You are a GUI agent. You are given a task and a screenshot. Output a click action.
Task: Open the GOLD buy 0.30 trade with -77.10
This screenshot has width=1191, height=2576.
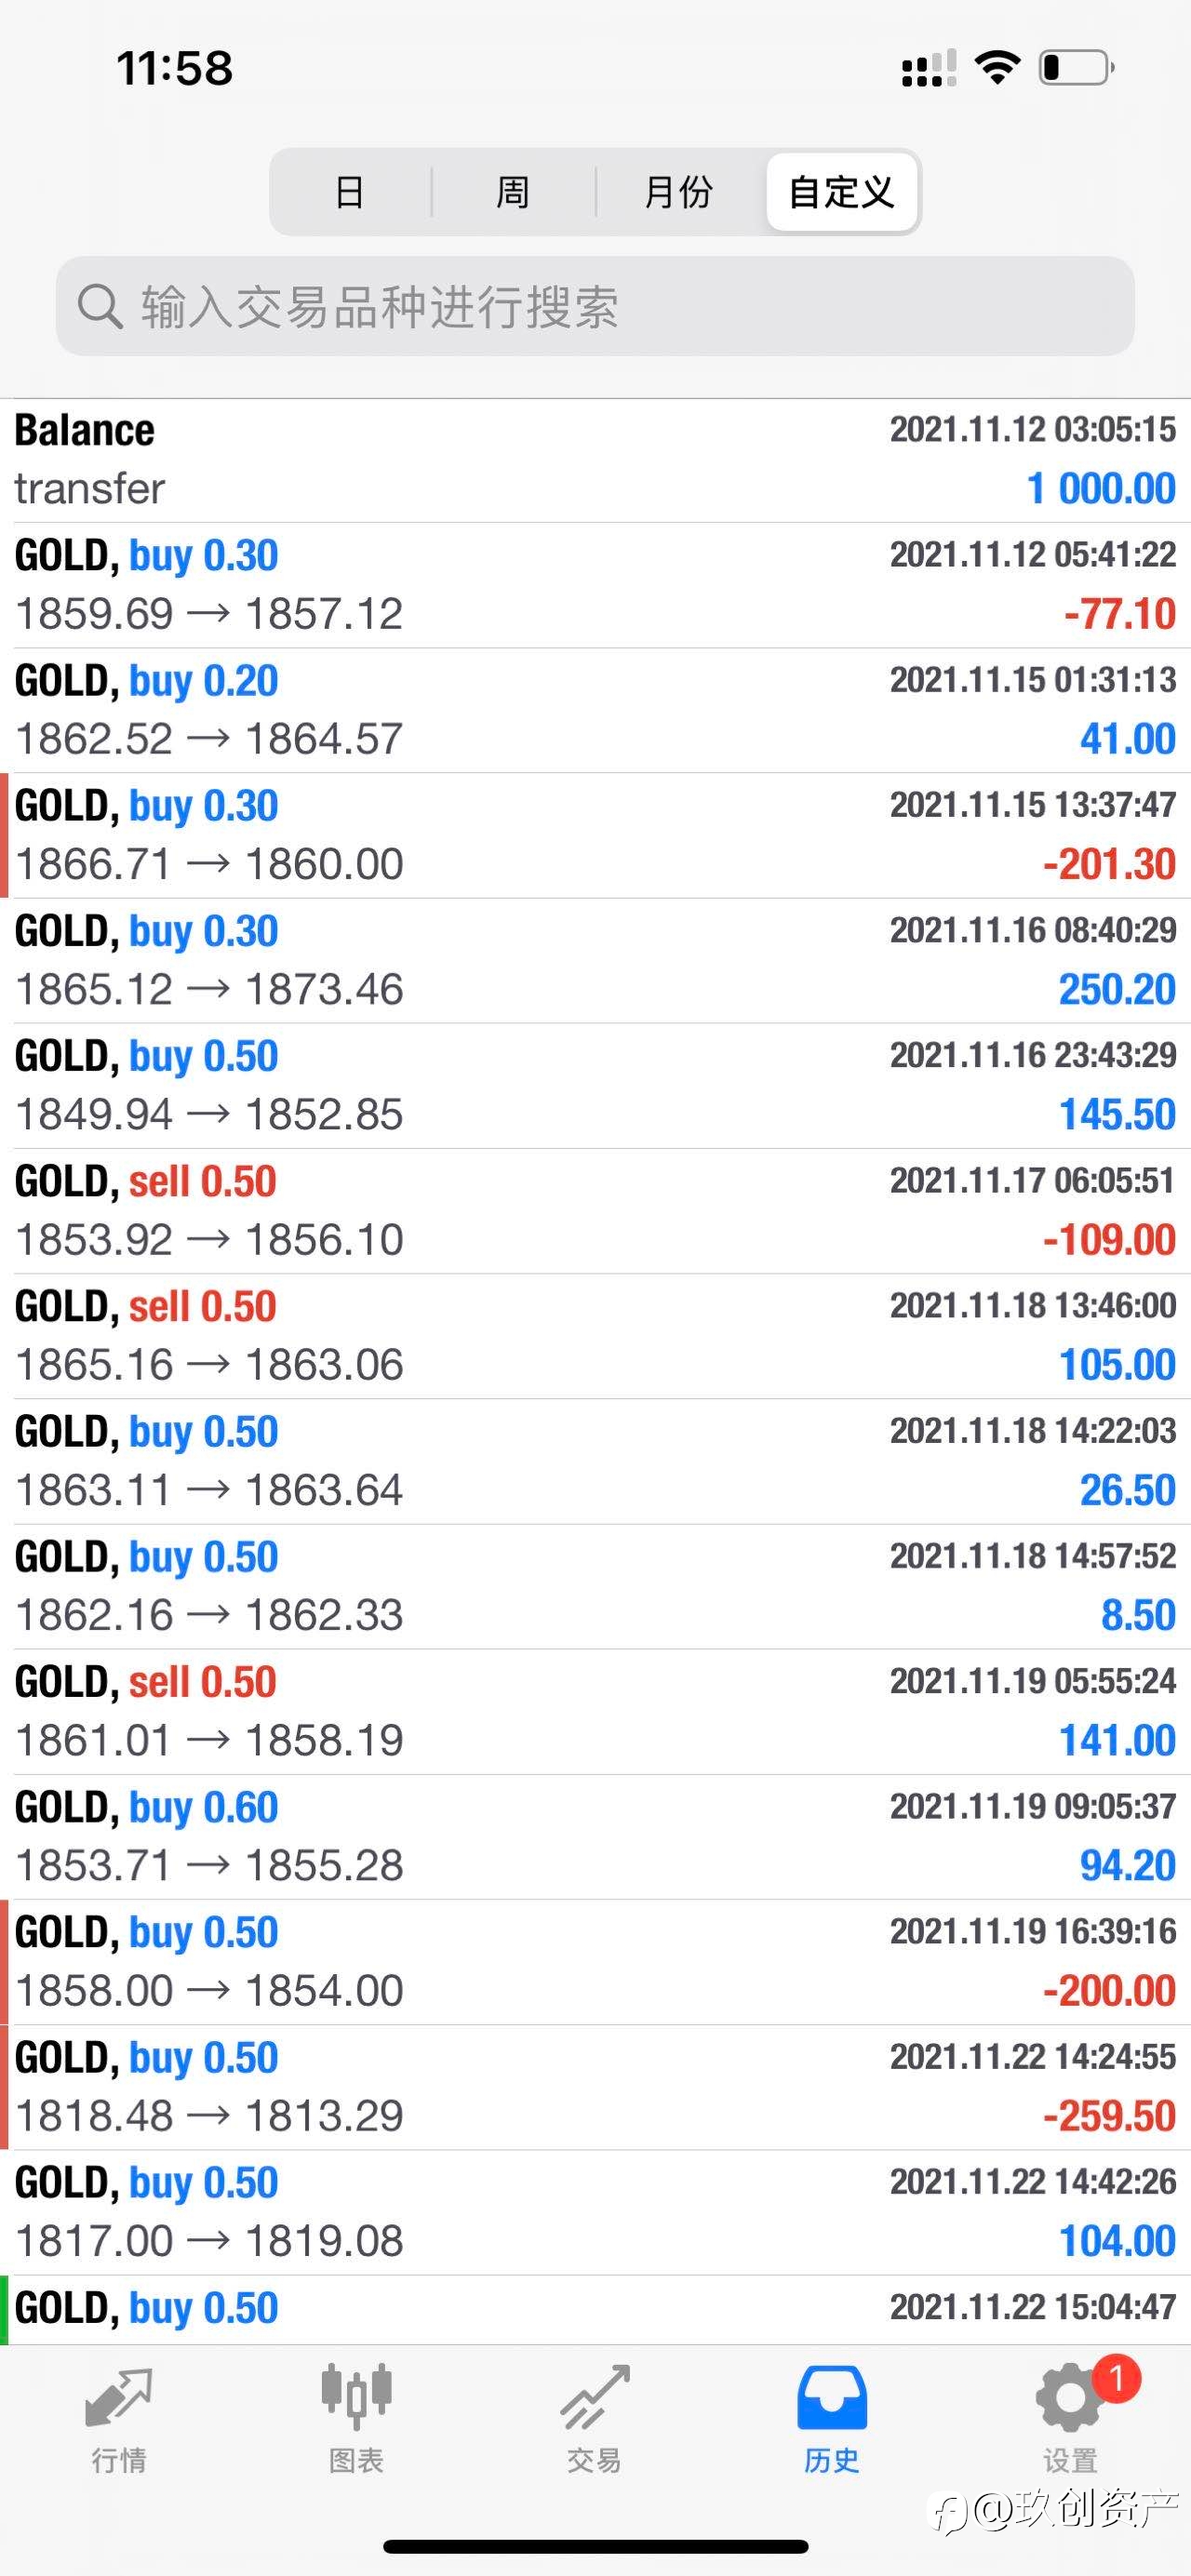[x=595, y=585]
